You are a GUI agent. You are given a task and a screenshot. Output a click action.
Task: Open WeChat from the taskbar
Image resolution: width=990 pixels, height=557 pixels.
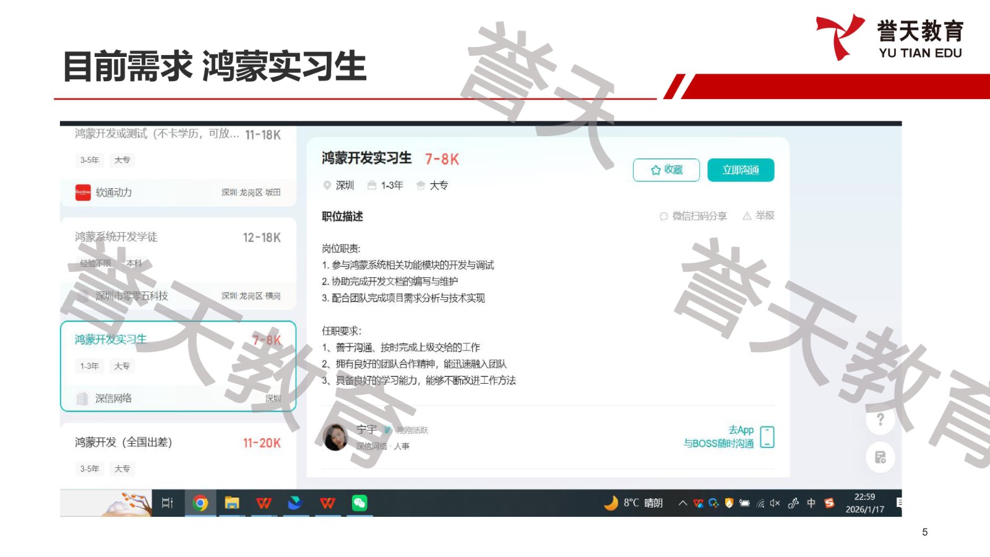[359, 503]
